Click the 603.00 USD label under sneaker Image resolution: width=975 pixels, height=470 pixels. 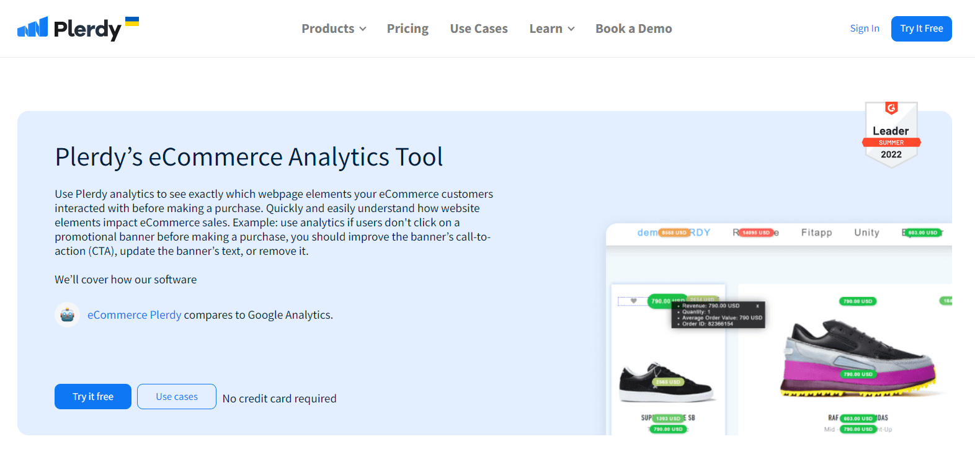click(858, 419)
